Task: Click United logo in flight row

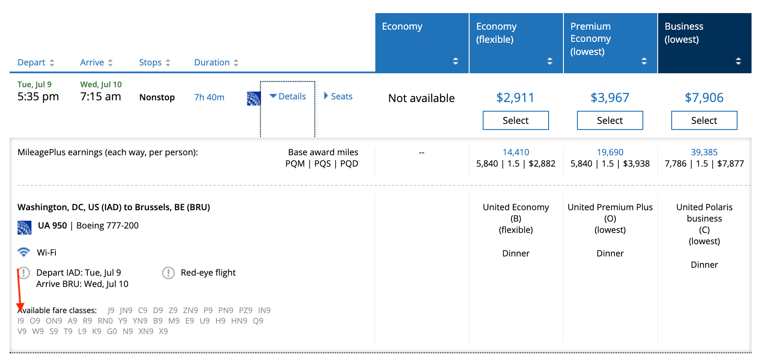Action: (254, 99)
